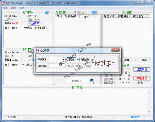Click the 搜索好友 search box
This screenshot has width=155, height=122.
click(x=77, y=81)
